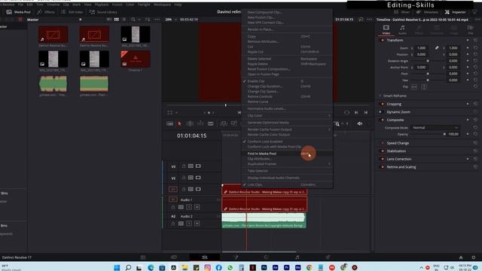Click the Position X value field
Image resolution: width=482 pixels, height=271 pixels.
tap(422, 55)
